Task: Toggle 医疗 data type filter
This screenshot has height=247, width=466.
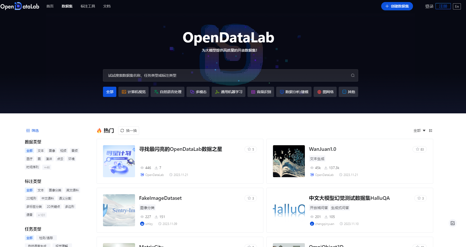Action: point(29,159)
